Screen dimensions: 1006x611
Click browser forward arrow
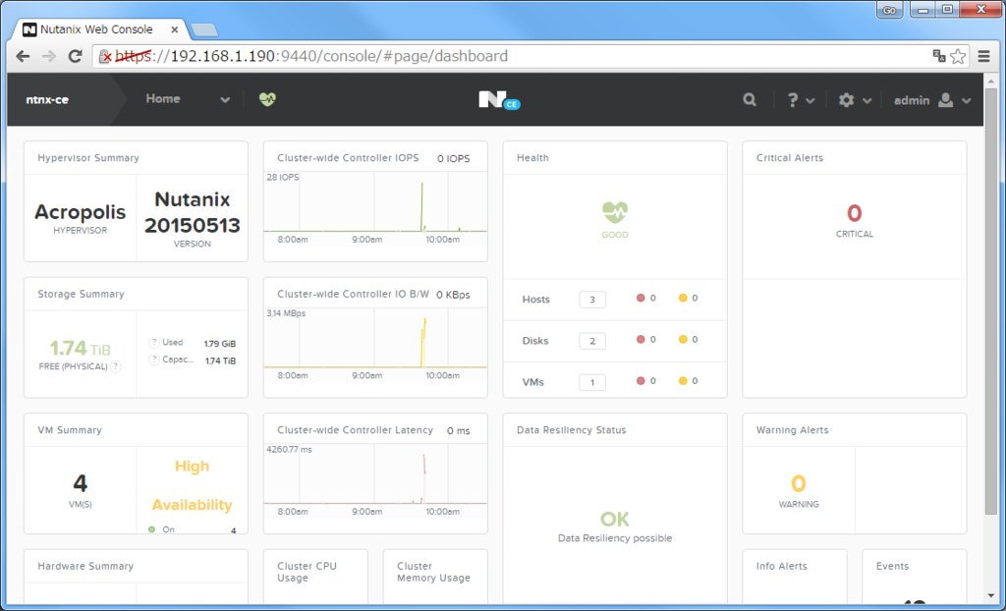[x=49, y=56]
